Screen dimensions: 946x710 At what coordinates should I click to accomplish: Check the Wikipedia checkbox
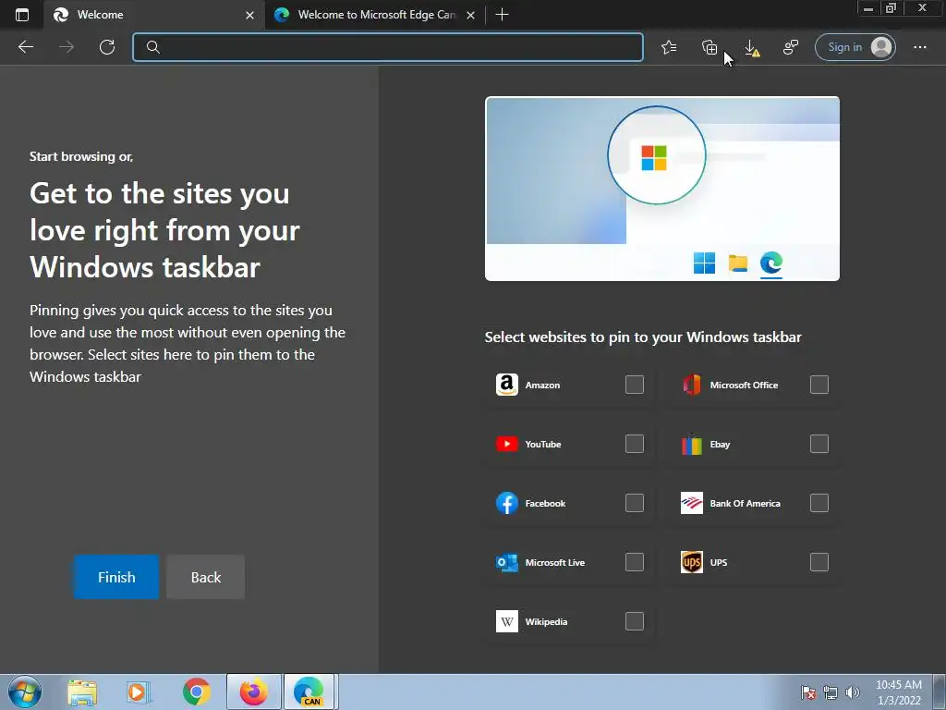coord(634,621)
